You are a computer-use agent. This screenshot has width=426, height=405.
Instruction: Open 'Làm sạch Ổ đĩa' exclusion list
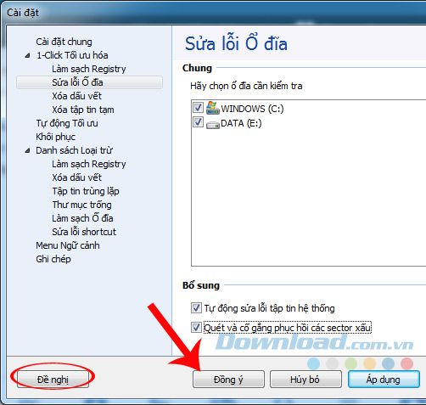pos(82,218)
